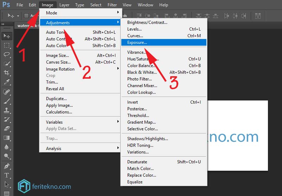Choose Shadows/Highlights... adjustment
282x196 pixels.
point(164,138)
